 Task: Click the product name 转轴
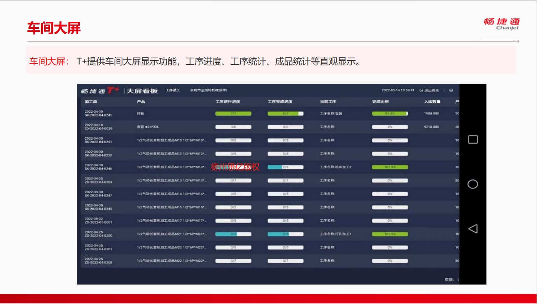(x=140, y=114)
